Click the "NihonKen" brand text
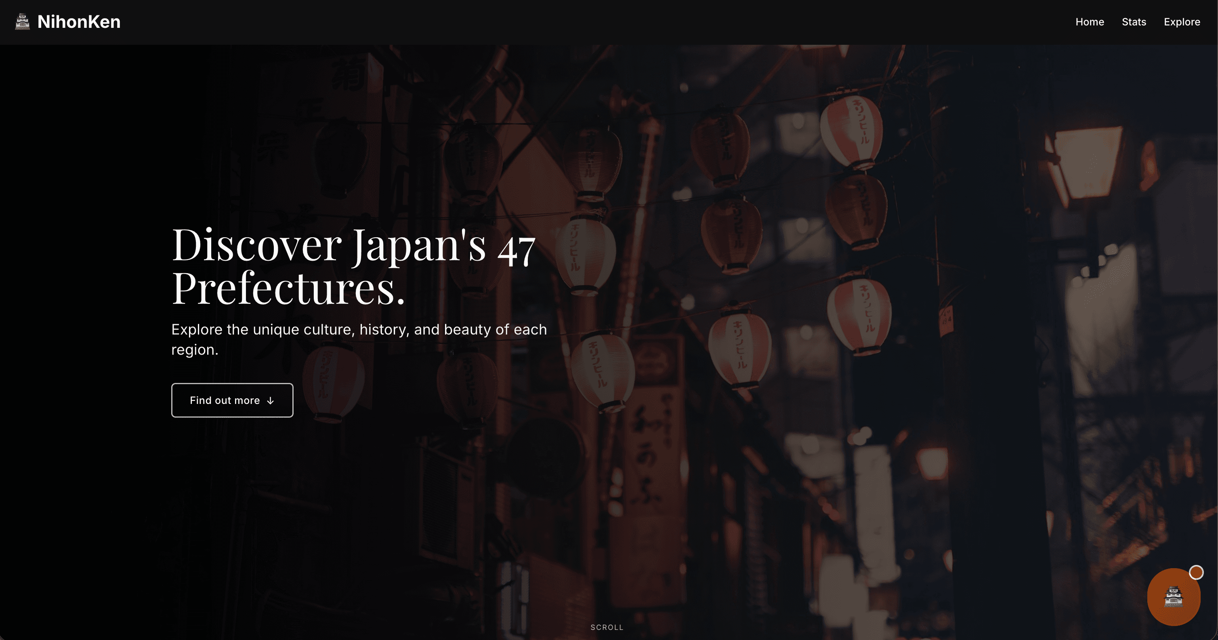The height and width of the screenshot is (640, 1218). click(x=78, y=22)
